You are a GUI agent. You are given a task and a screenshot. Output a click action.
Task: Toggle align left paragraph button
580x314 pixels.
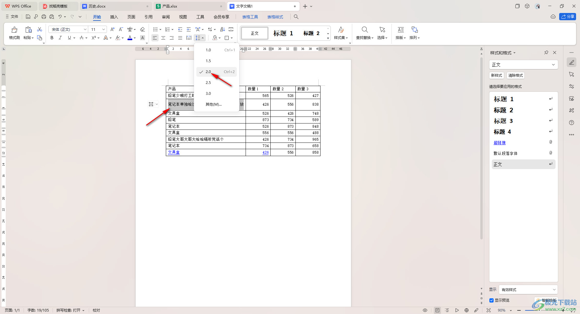(x=155, y=38)
